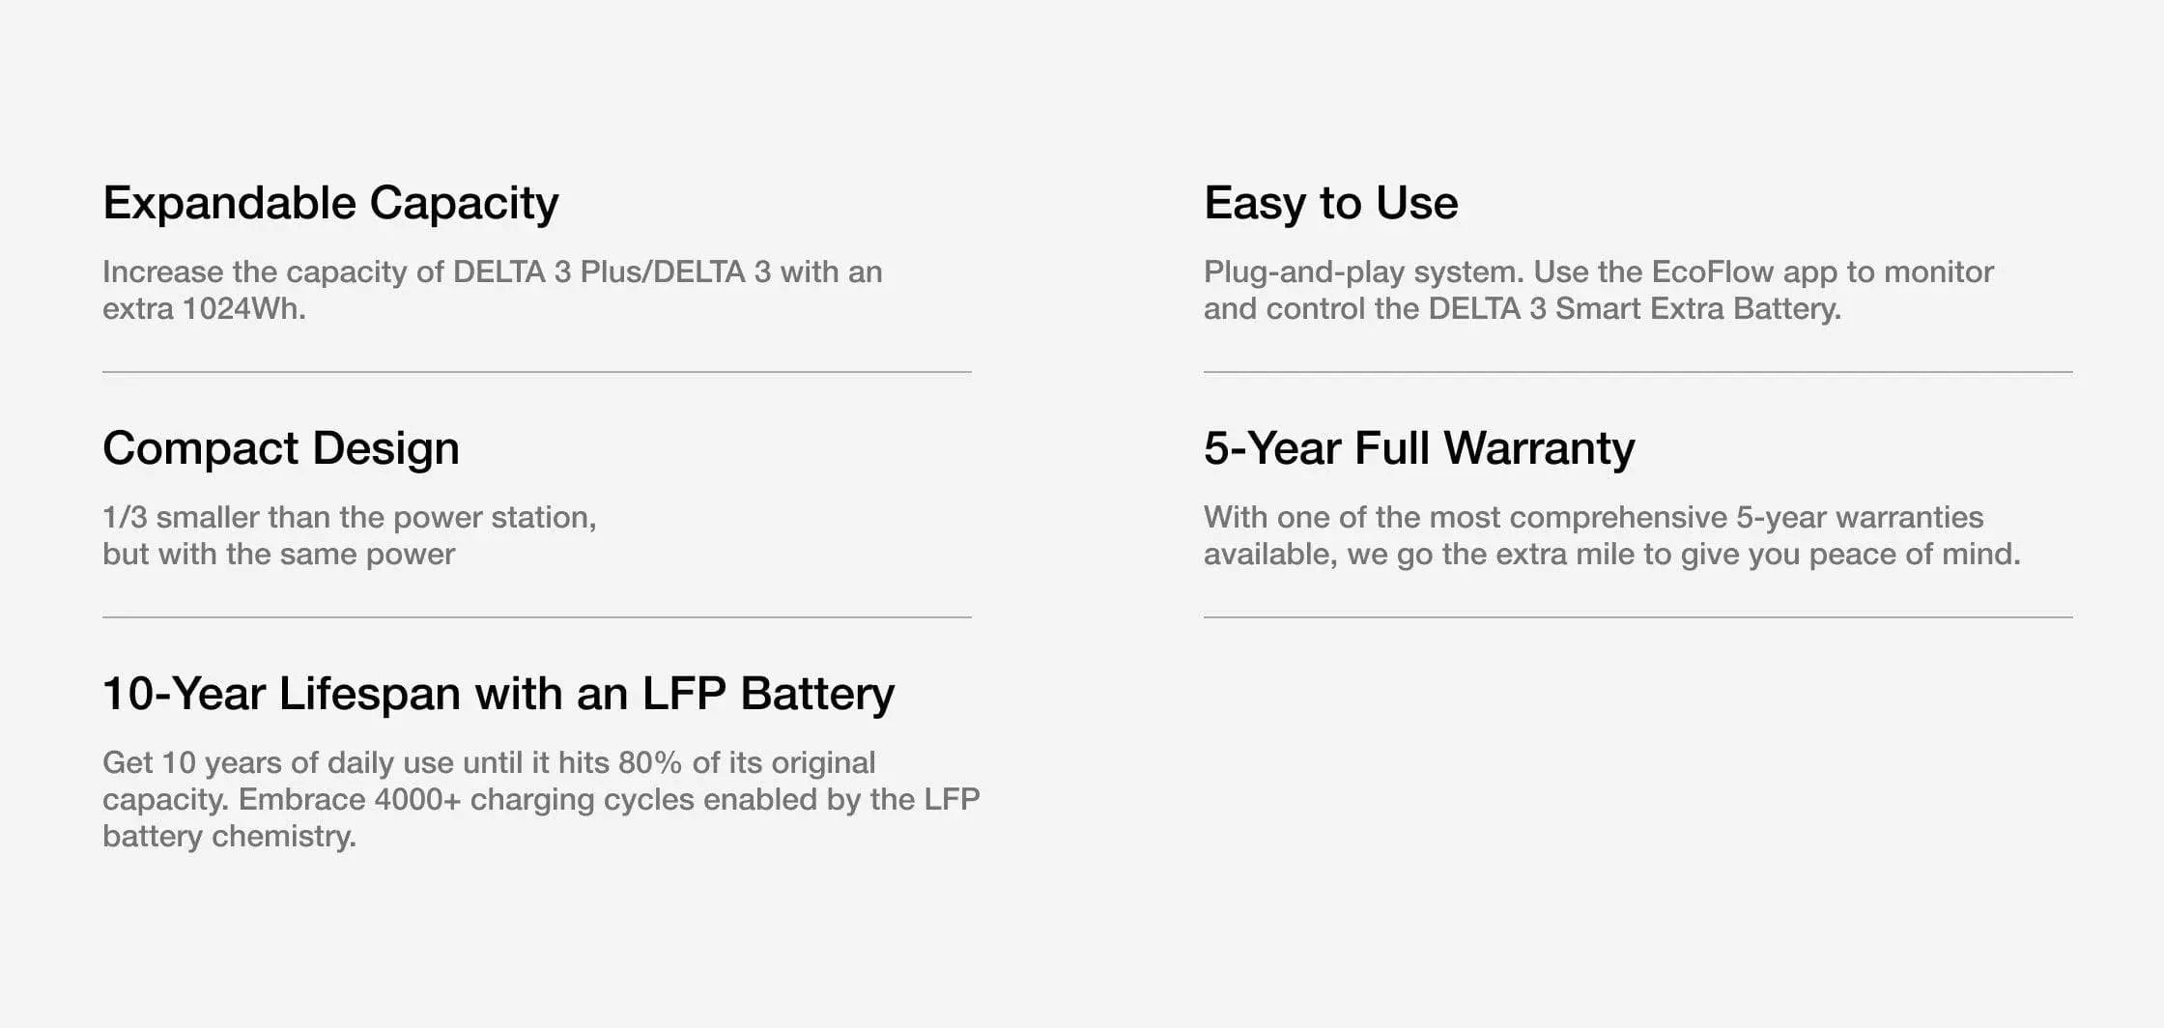The height and width of the screenshot is (1028, 2164).
Task: Click the 10-Year Lifespan with an LFP Battery heading
Action: 498,694
